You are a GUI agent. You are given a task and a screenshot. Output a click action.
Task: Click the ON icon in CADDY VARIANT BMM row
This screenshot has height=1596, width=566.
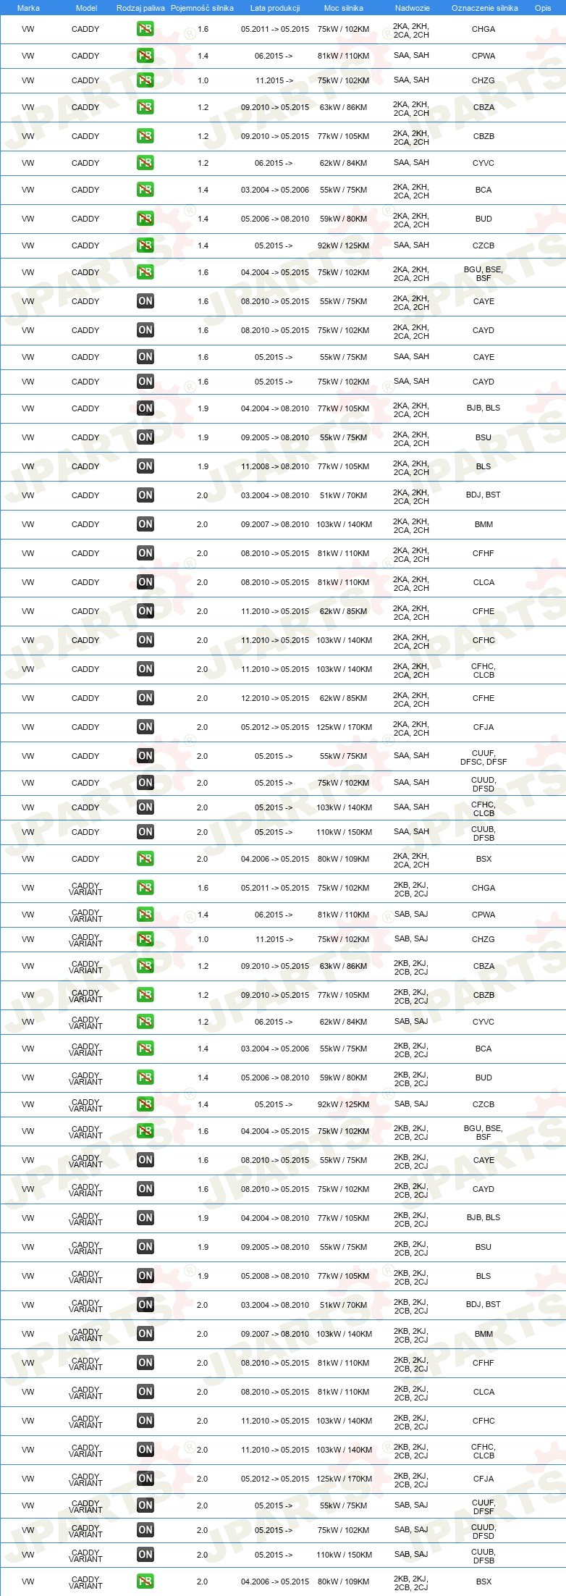145,1334
